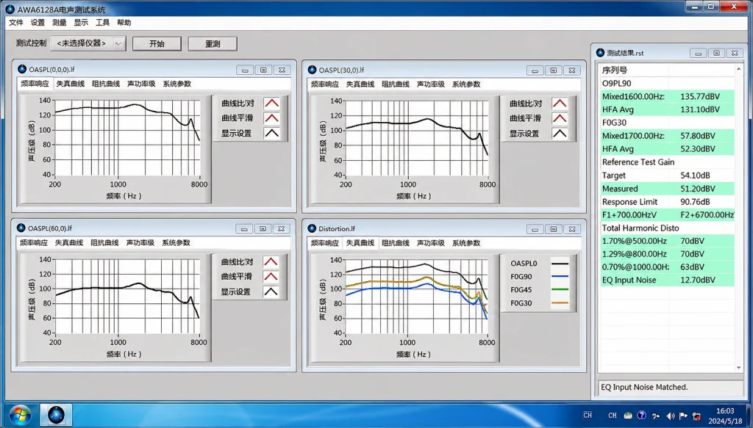Click the volume speaker tray icon
Screen dimensions: 753x428
(x=670, y=416)
